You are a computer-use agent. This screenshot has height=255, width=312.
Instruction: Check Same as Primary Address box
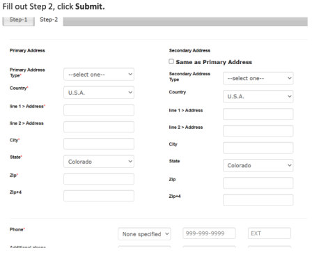(171, 61)
